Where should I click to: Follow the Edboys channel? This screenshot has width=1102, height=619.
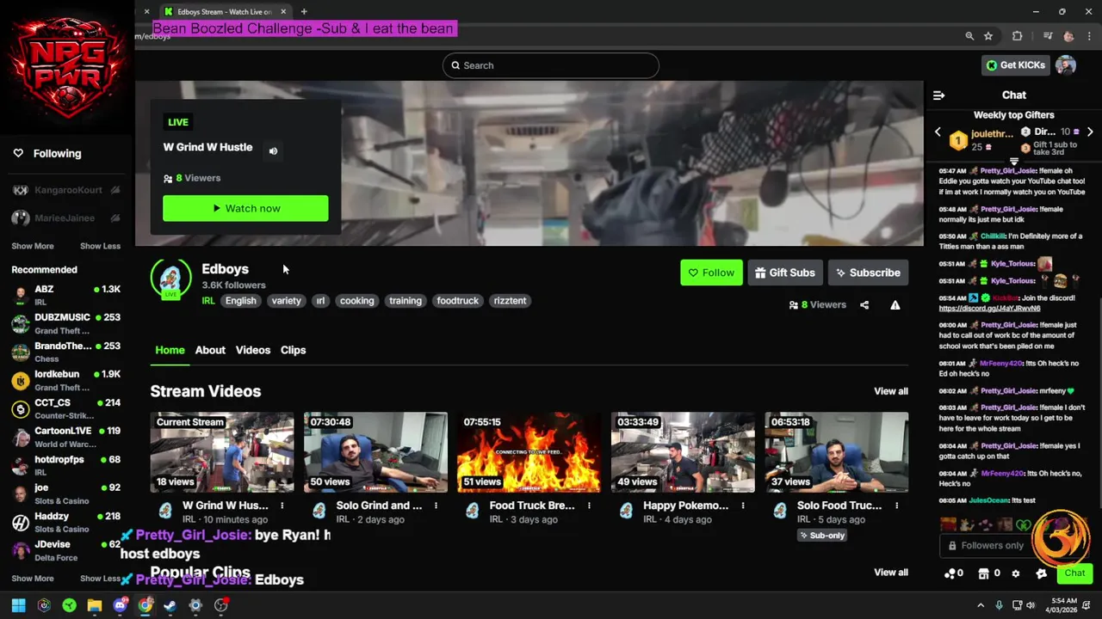711,273
